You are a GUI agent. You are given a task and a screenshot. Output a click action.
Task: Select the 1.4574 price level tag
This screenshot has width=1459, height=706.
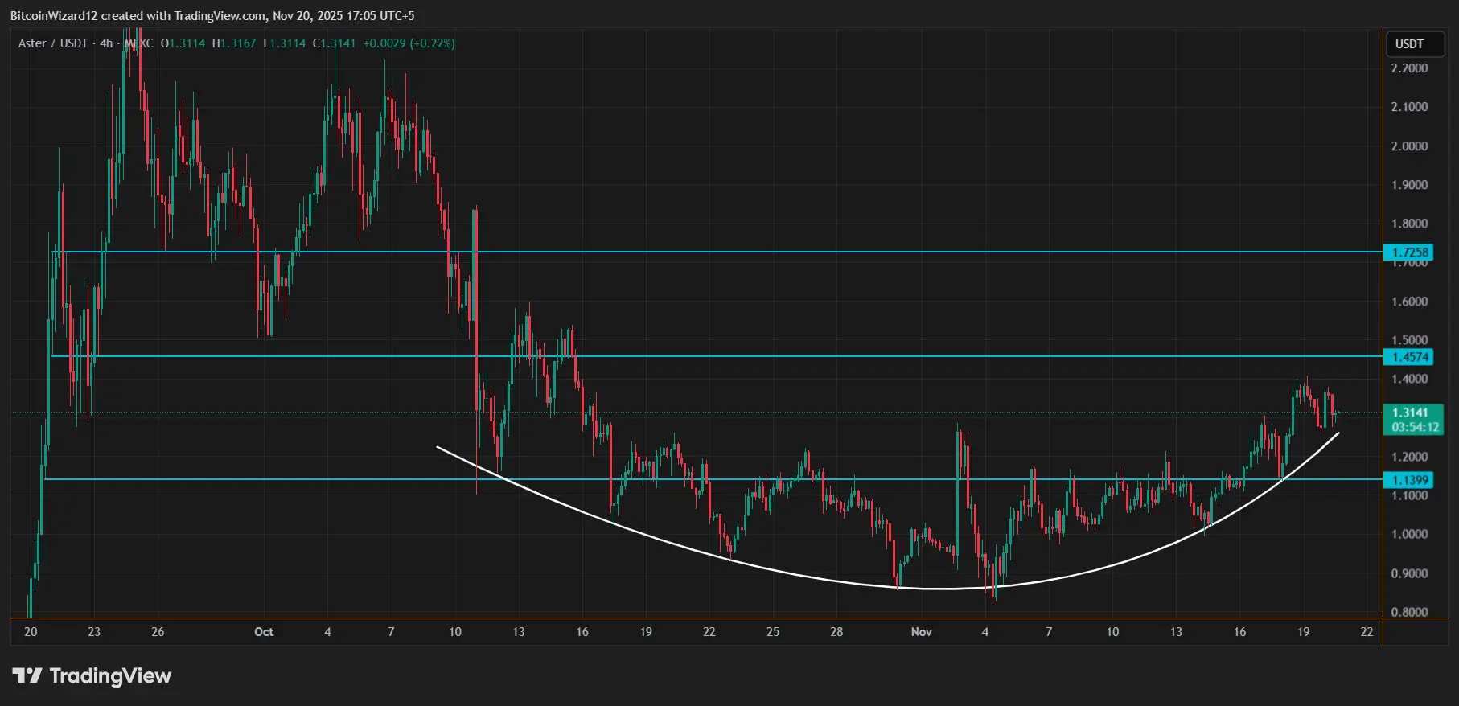(1410, 357)
